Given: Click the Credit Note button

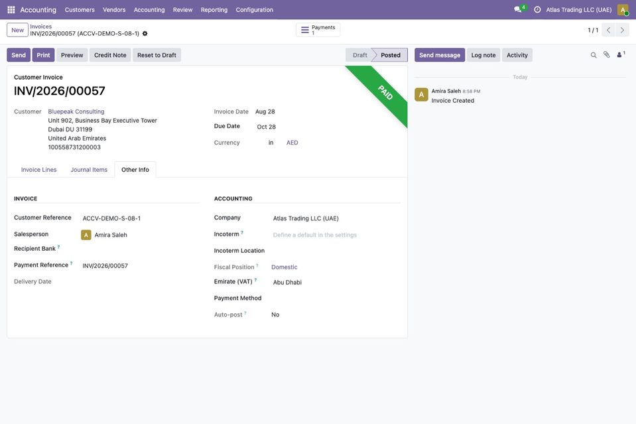Looking at the screenshot, I should (x=110, y=55).
